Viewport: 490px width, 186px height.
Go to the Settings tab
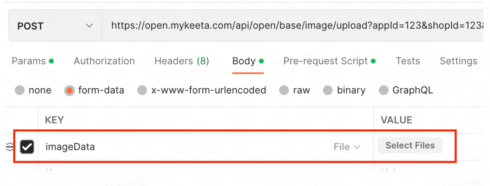(x=458, y=61)
